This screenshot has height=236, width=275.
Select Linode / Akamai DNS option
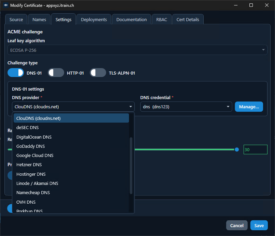(x=71, y=183)
